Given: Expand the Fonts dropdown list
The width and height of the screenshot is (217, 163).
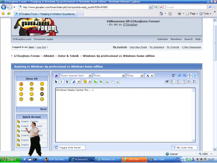Looking at the screenshot, I should [x=109, y=76].
